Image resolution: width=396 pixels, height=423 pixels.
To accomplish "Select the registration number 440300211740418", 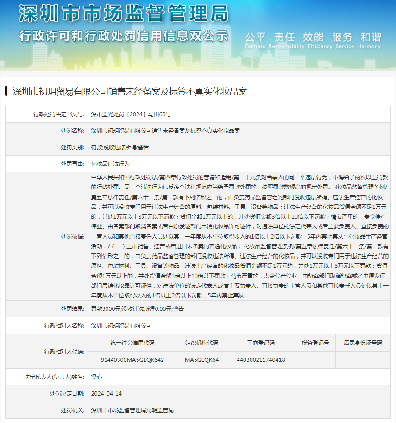I will pos(261,360).
